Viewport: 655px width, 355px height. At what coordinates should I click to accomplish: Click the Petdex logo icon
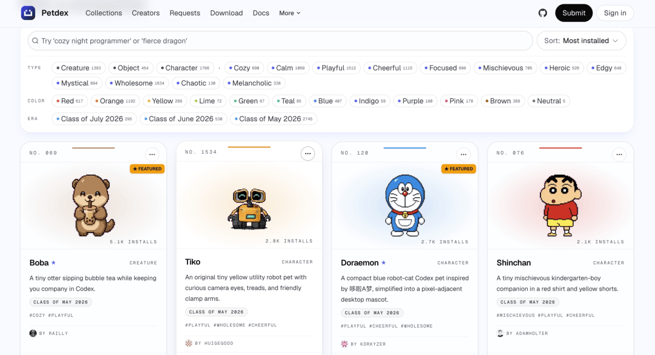coord(28,13)
